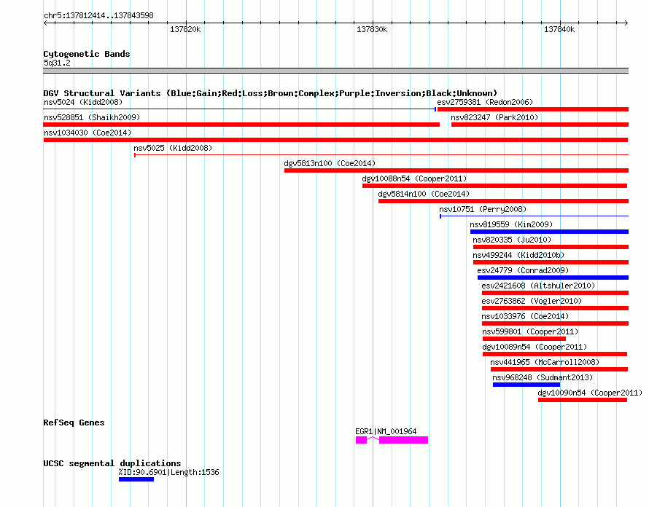Image resolution: width=649 pixels, height=507 pixels.
Task: Click the %ID:90.6901|Length:1536 label
Action: click(169, 472)
